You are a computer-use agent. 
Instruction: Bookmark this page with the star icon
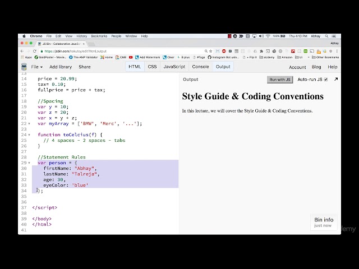211,51
